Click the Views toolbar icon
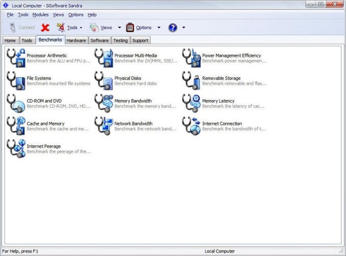Image resolution: width=346 pixels, height=256 pixels. tap(94, 27)
